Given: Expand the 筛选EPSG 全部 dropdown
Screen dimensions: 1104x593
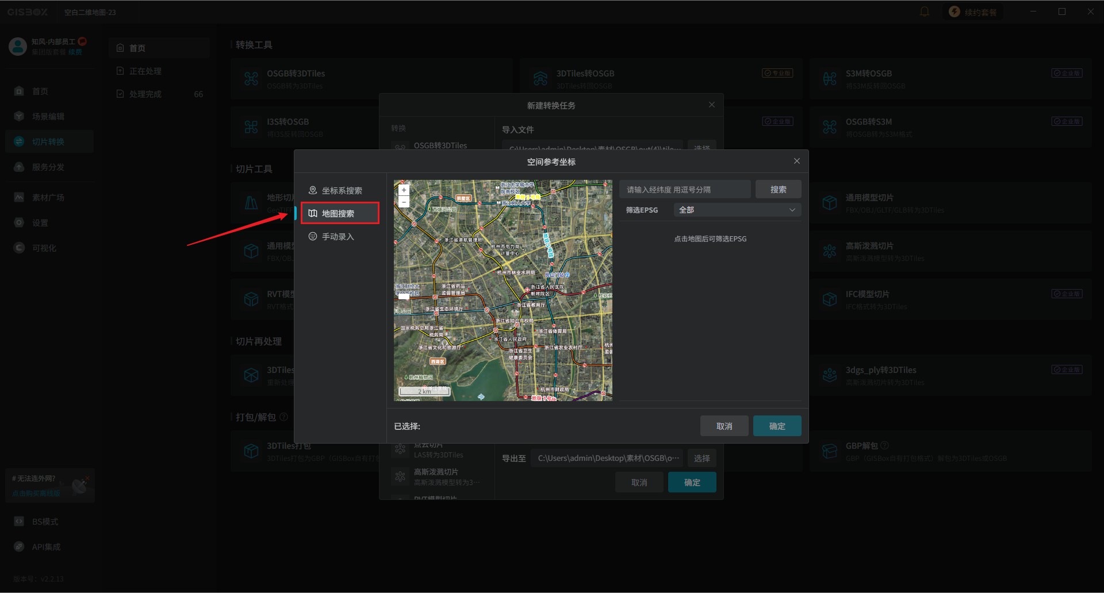Looking at the screenshot, I should [x=737, y=210].
